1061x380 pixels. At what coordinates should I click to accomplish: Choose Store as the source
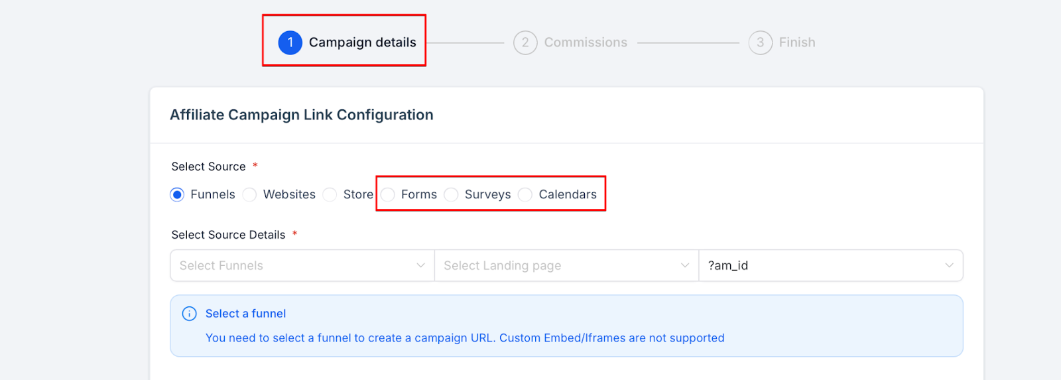tap(330, 194)
